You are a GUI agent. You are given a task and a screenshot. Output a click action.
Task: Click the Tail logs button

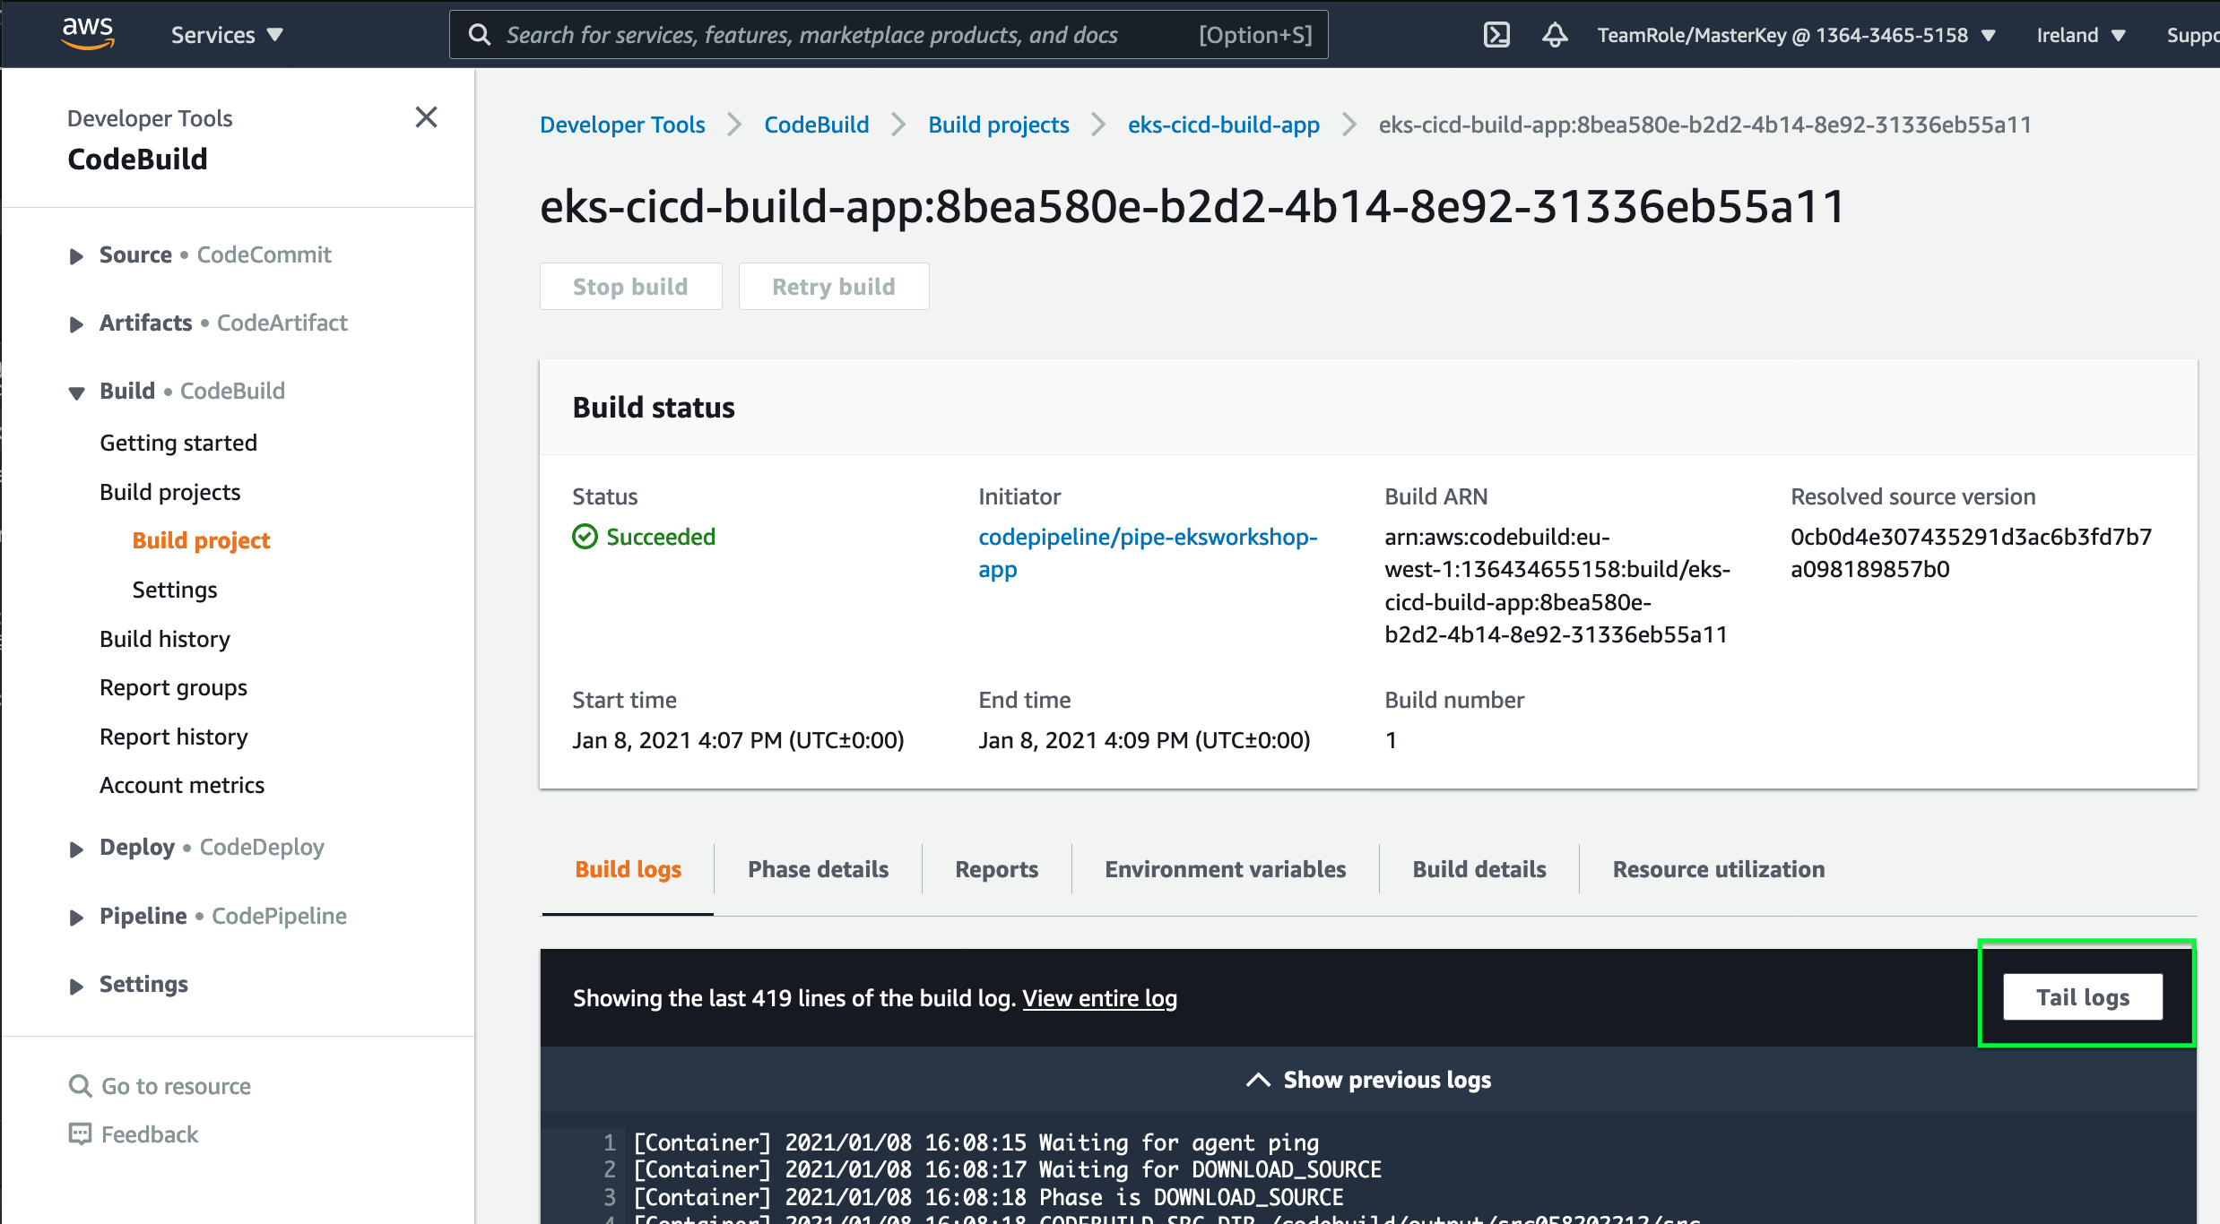(x=2082, y=996)
